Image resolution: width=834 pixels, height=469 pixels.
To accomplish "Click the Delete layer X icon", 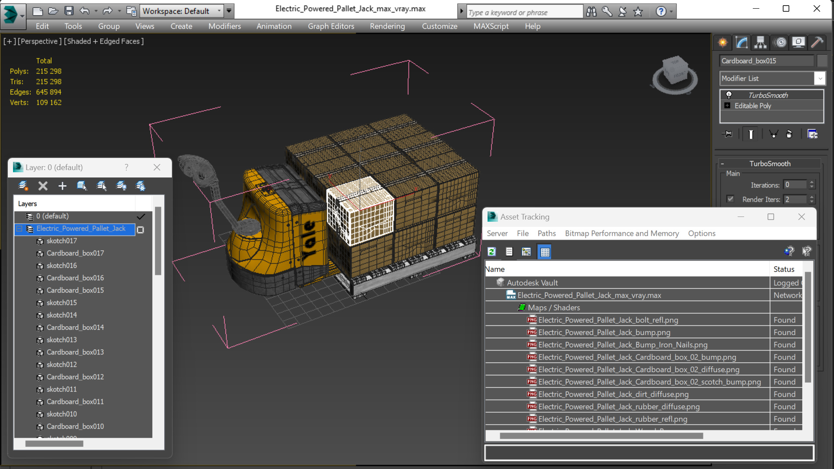I will [x=43, y=186].
